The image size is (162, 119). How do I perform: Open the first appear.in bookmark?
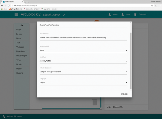(x=32, y=9)
